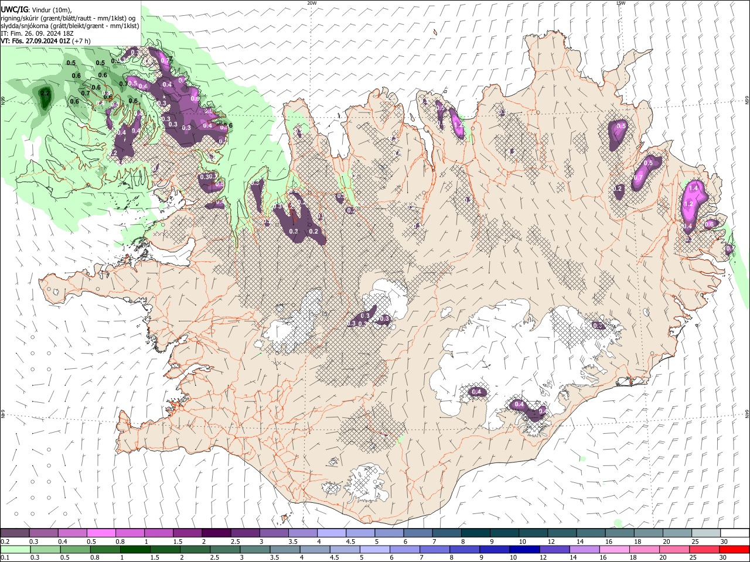Click the 30 white swatch ending the top legend row
The height and width of the screenshot is (562, 750).
pyautogui.click(x=735, y=533)
